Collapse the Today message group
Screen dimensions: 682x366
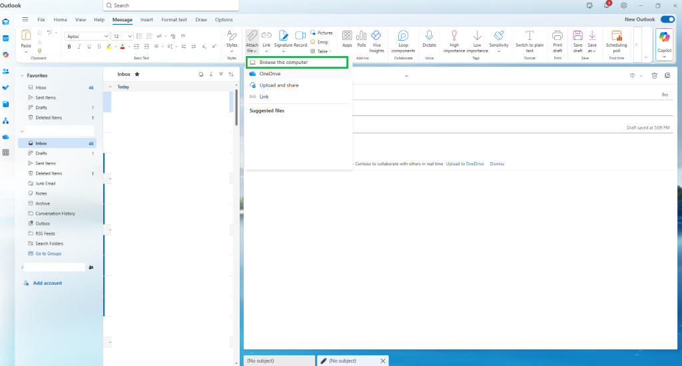pos(110,87)
